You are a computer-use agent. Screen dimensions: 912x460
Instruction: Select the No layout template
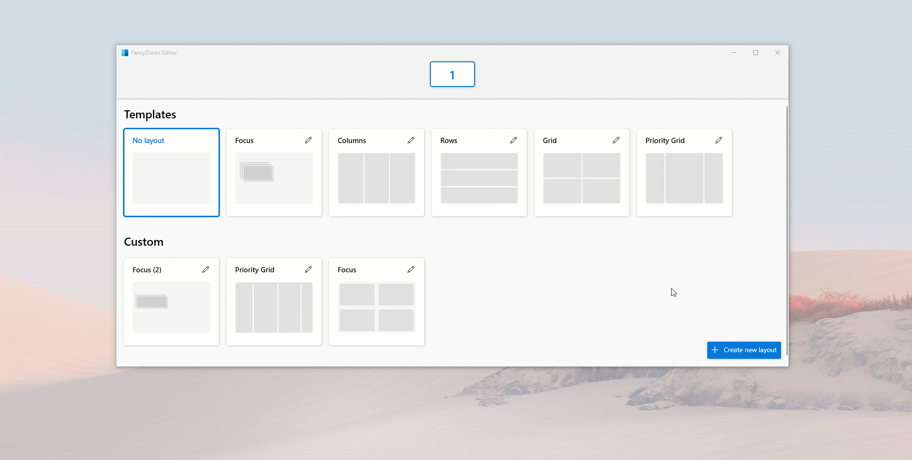(171, 178)
